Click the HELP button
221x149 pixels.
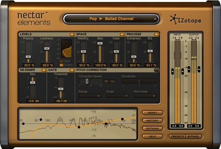pyautogui.click(x=153, y=137)
